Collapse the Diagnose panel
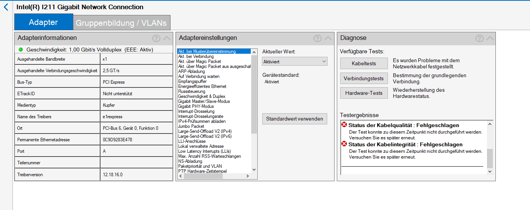 [x=490, y=38]
